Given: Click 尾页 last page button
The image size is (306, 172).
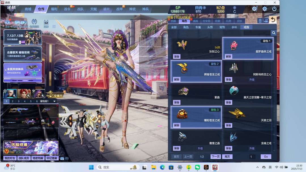Looking at the screenshot, I should click(x=227, y=157).
